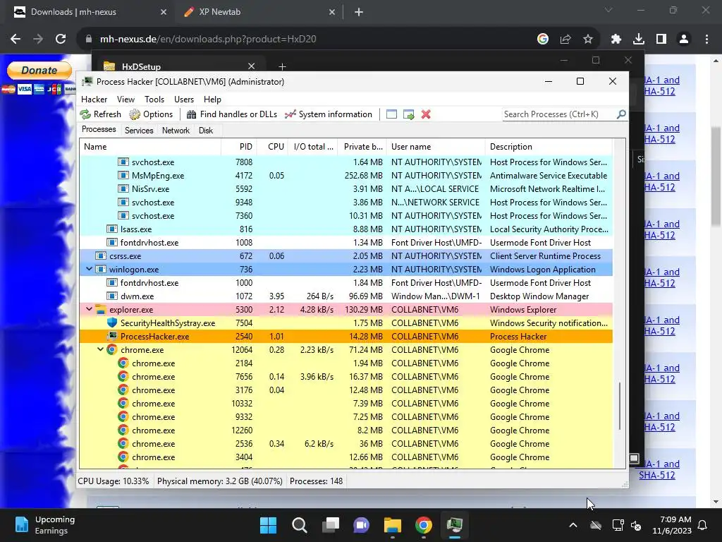Sort by Private bytes column header
722x542 pixels.
coord(362,147)
